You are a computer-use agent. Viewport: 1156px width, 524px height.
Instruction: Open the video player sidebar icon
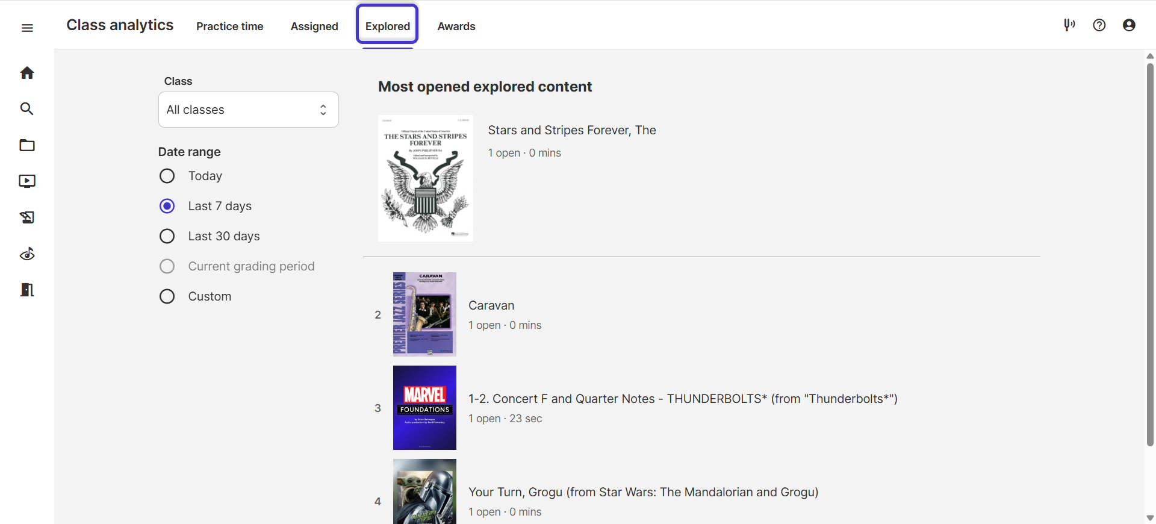coord(27,181)
